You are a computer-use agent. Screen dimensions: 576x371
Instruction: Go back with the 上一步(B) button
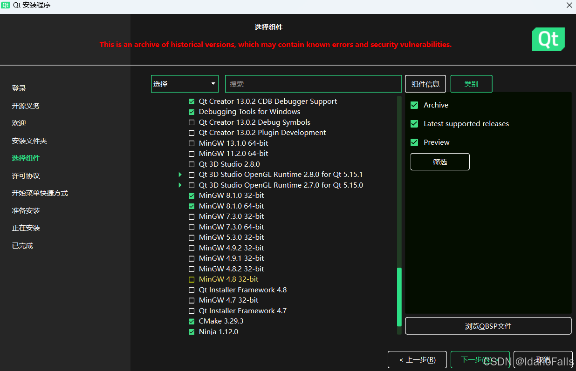point(417,360)
